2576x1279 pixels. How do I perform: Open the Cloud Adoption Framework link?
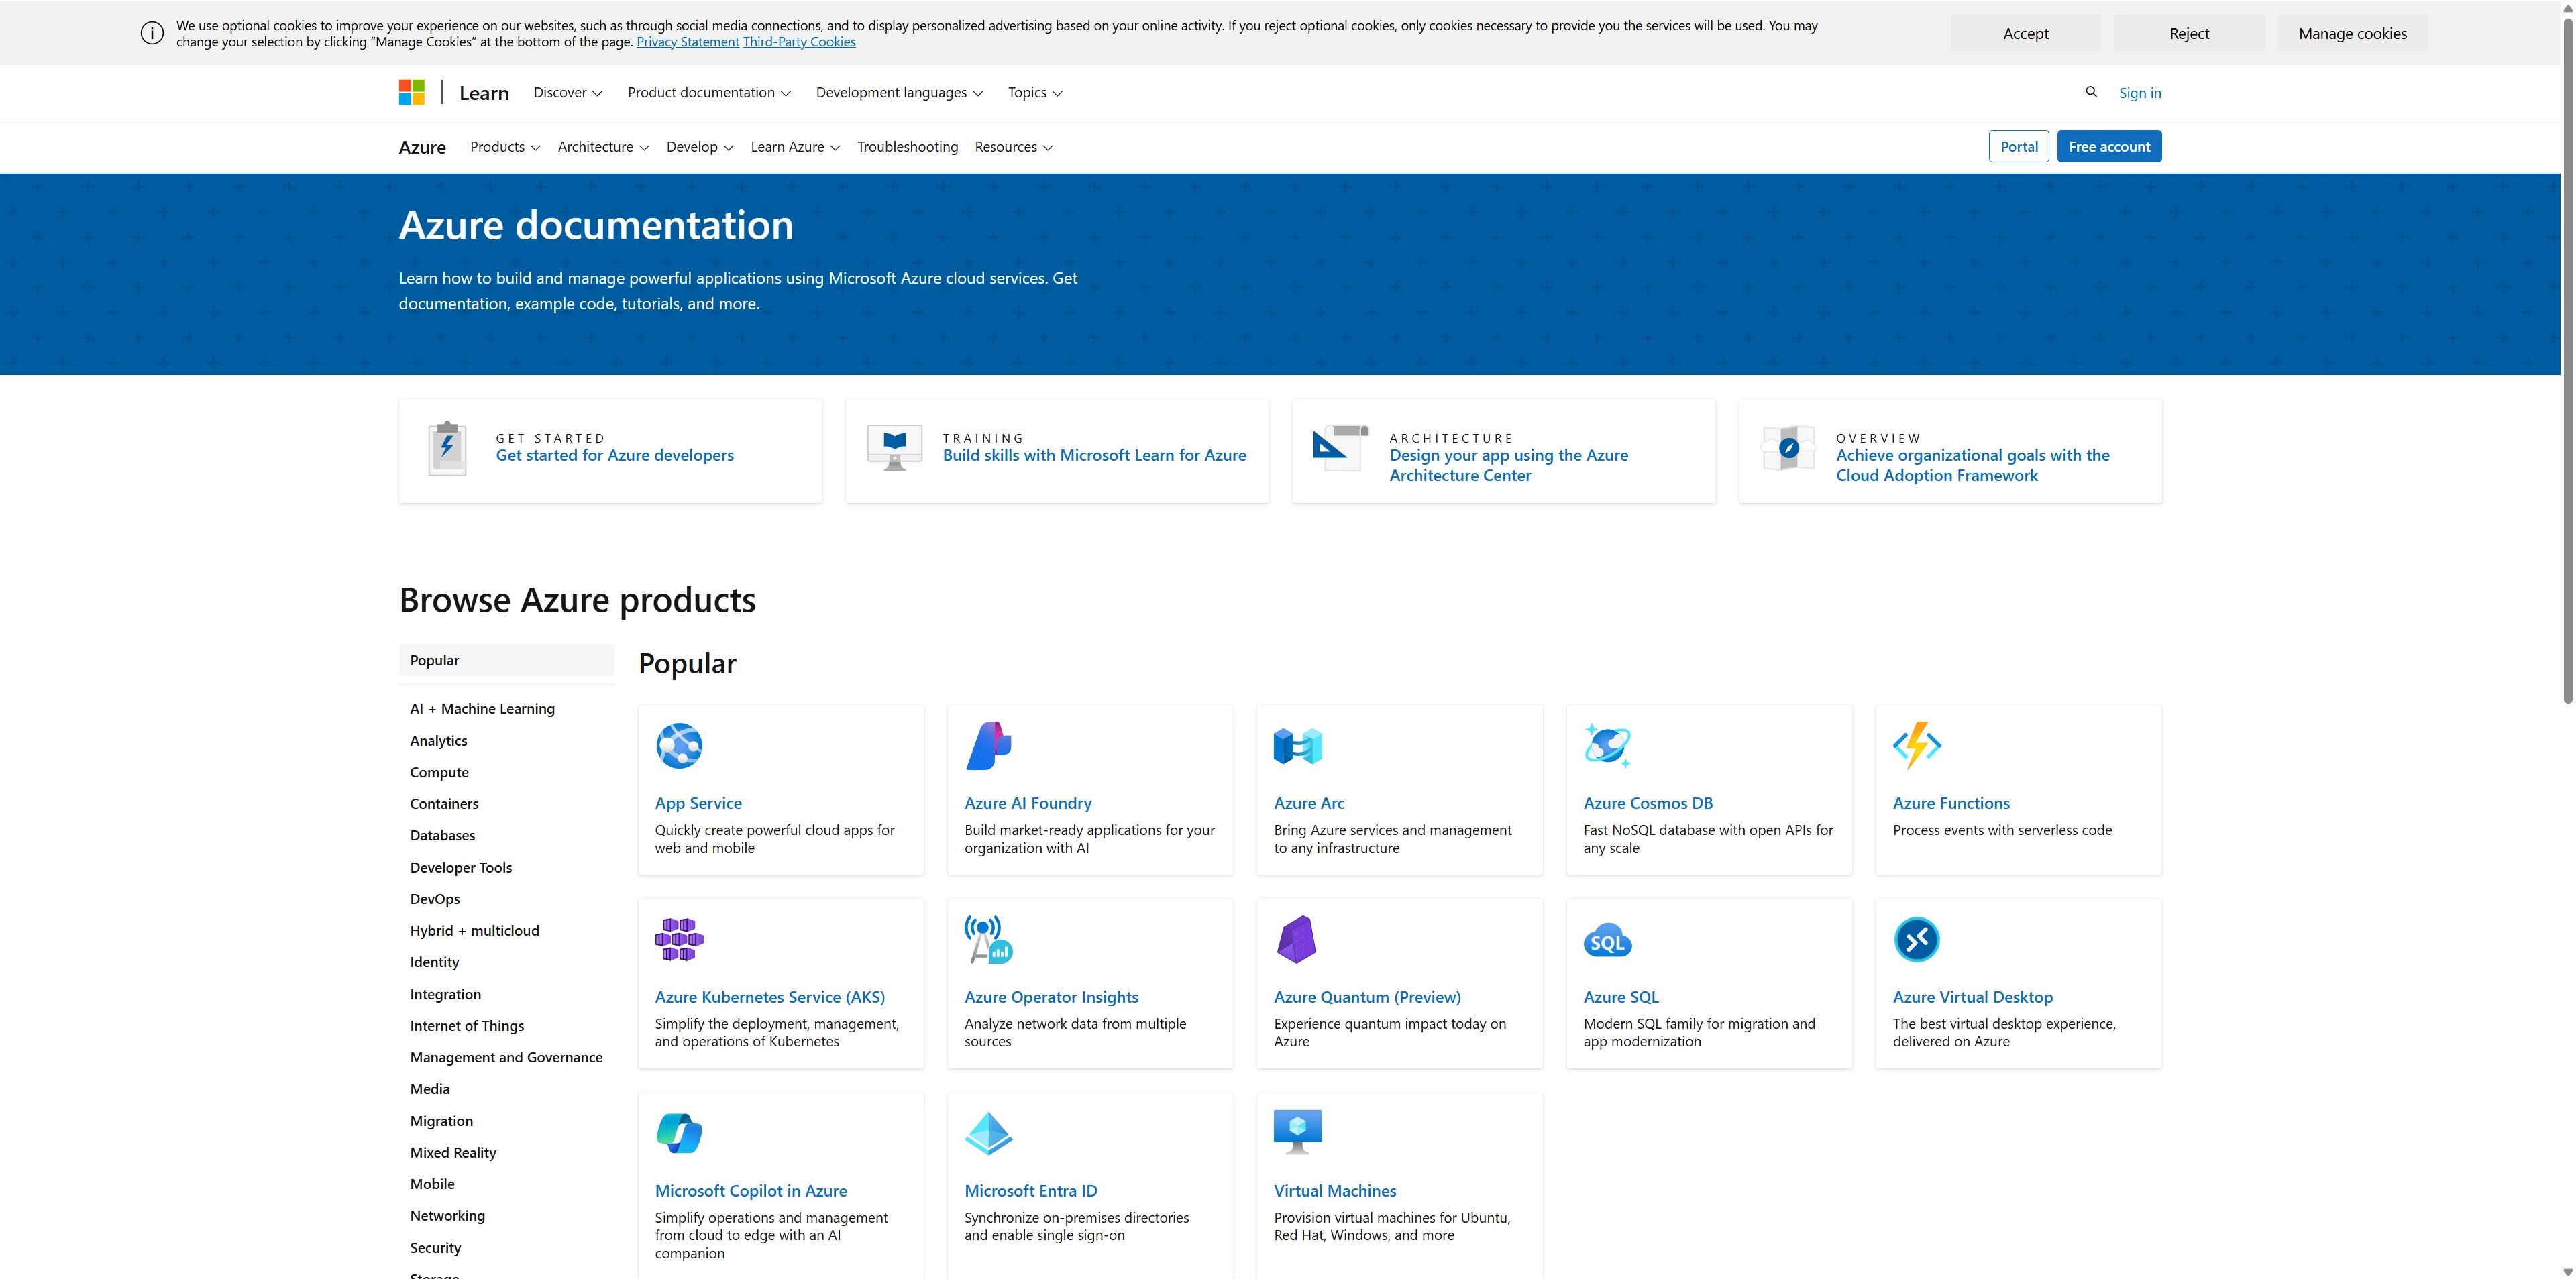pyautogui.click(x=1972, y=465)
